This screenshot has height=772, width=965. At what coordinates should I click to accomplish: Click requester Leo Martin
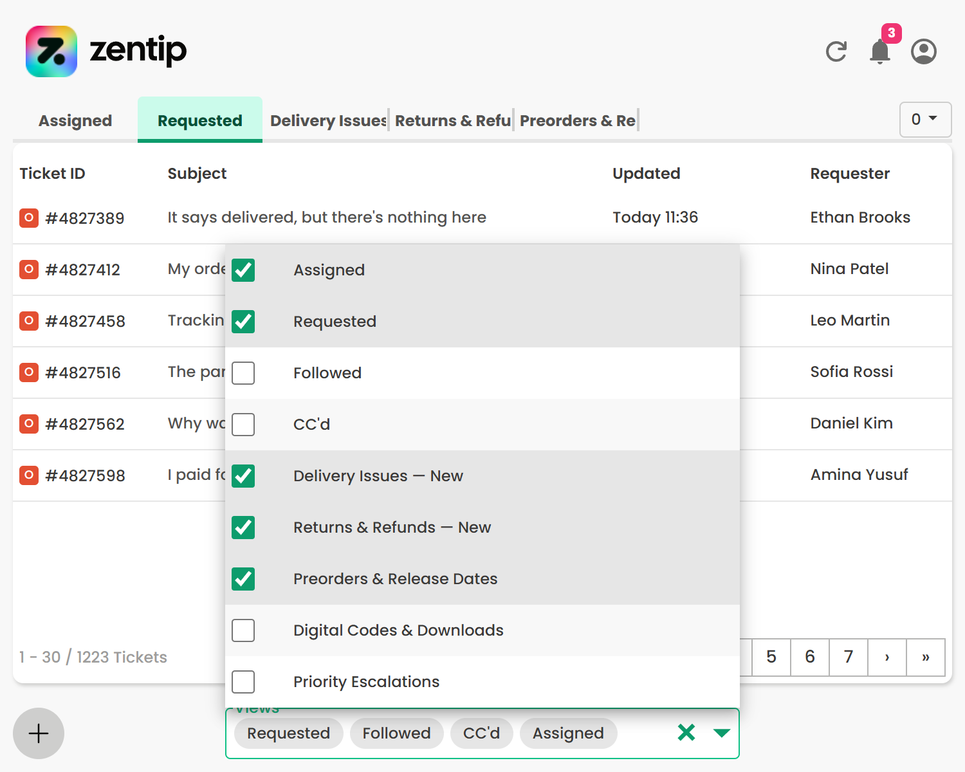tap(850, 320)
